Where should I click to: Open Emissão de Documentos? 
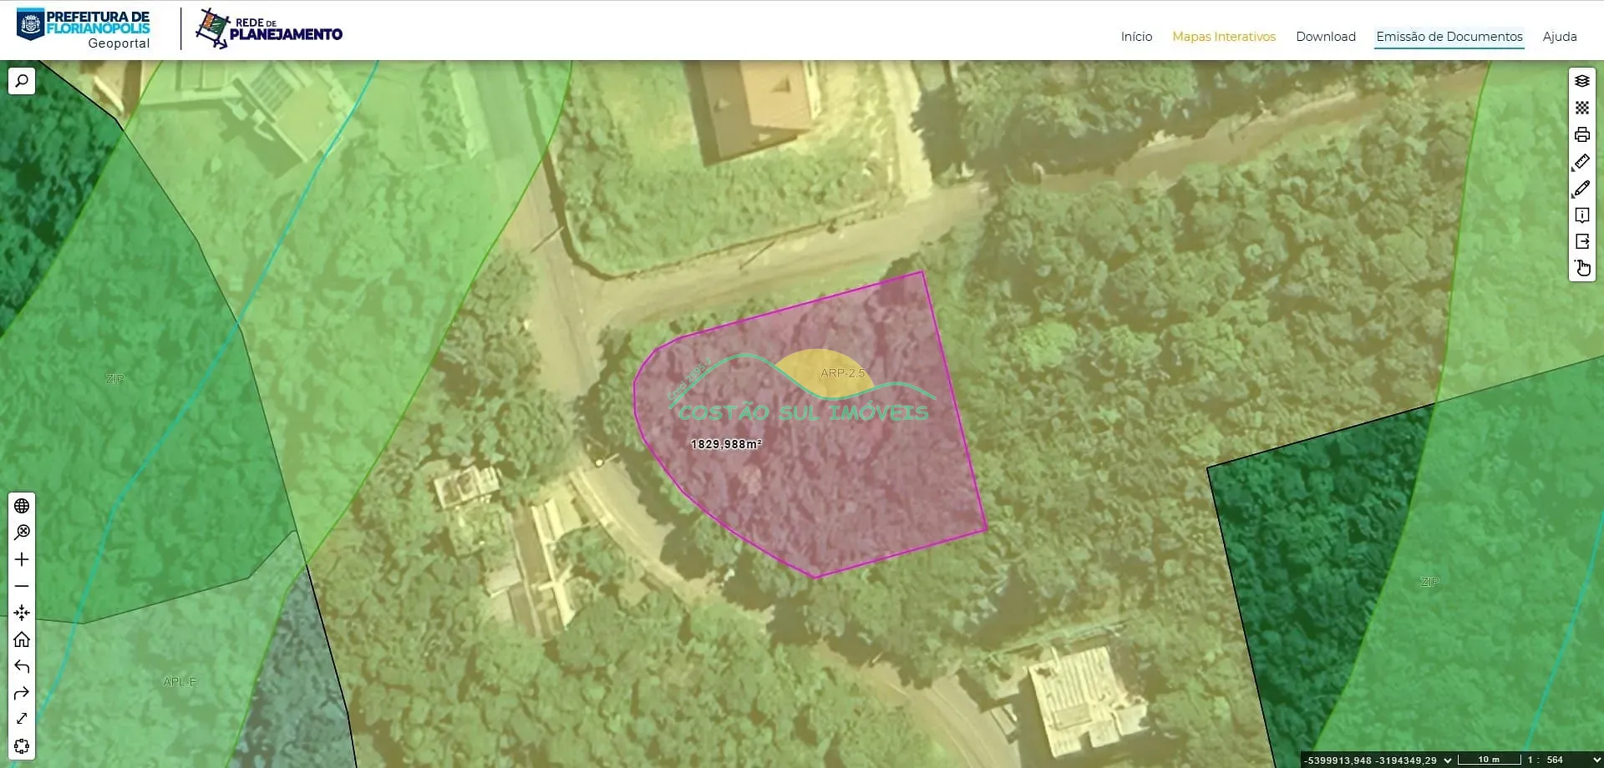(x=1449, y=37)
